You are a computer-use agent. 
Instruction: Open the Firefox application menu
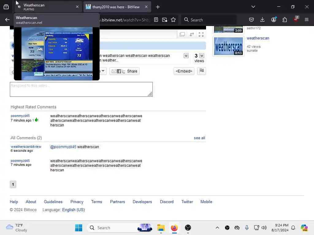307,20
